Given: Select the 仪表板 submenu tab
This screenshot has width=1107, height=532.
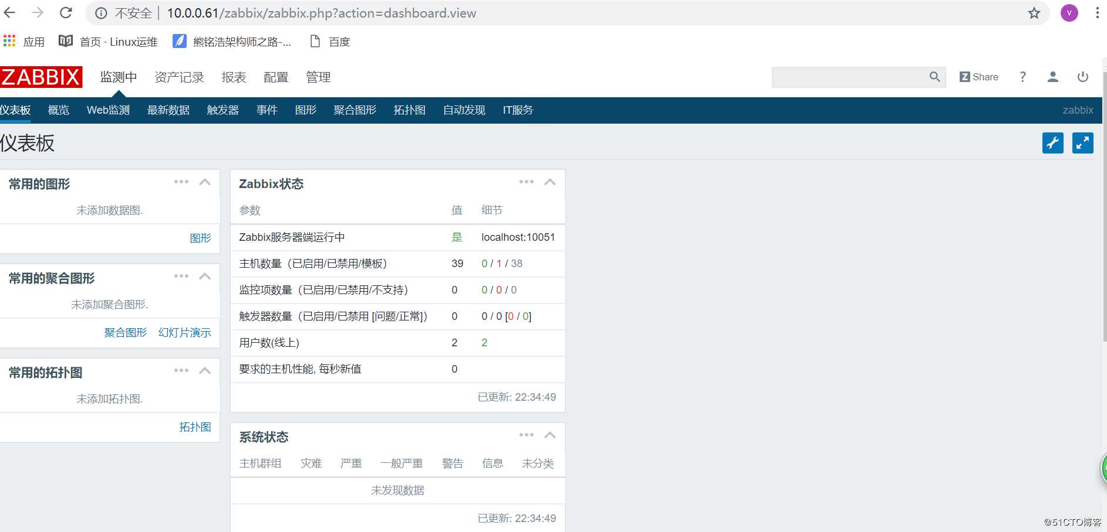Looking at the screenshot, I should pos(15,110).
